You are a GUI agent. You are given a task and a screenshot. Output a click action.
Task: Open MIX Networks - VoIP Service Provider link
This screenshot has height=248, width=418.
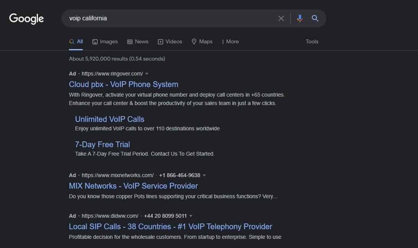133,186
